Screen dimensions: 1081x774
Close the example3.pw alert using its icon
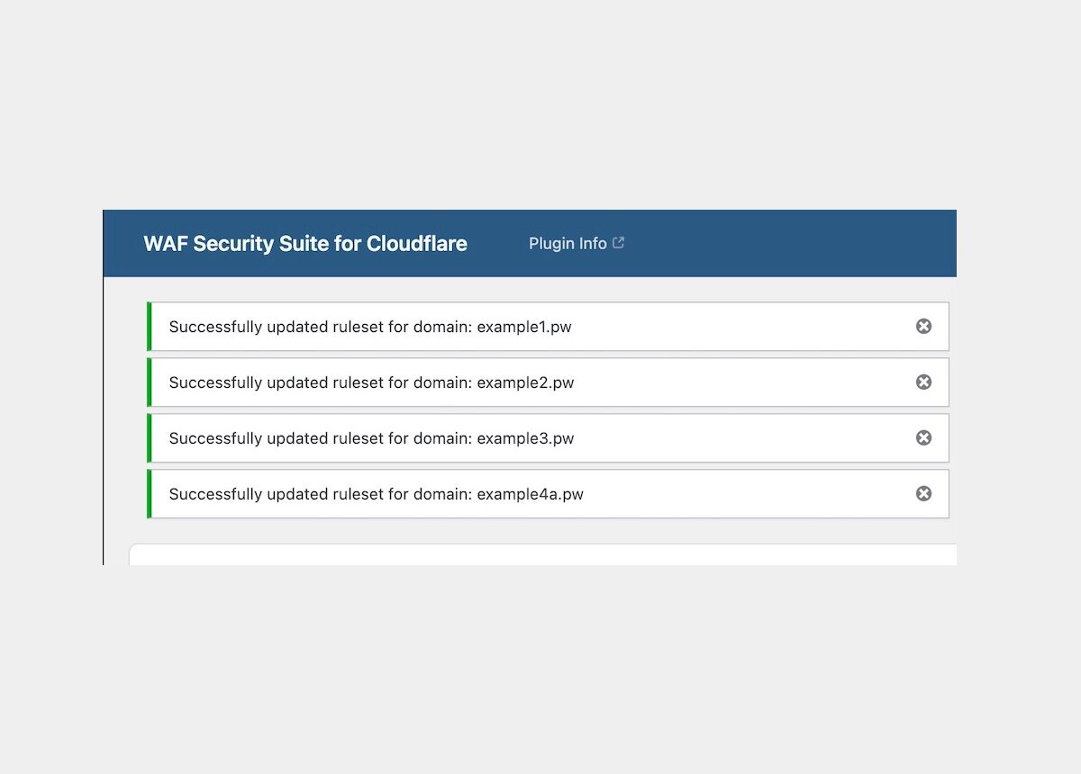(923, 437)
